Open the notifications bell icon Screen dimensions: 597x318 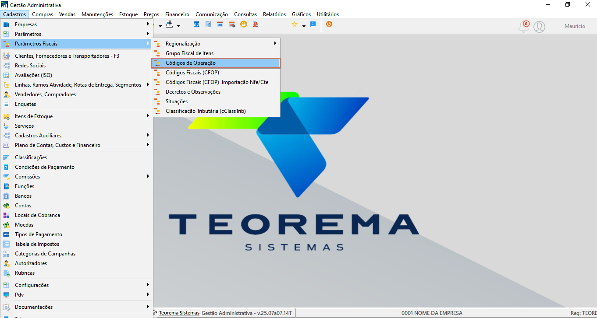tap(524, 26)
